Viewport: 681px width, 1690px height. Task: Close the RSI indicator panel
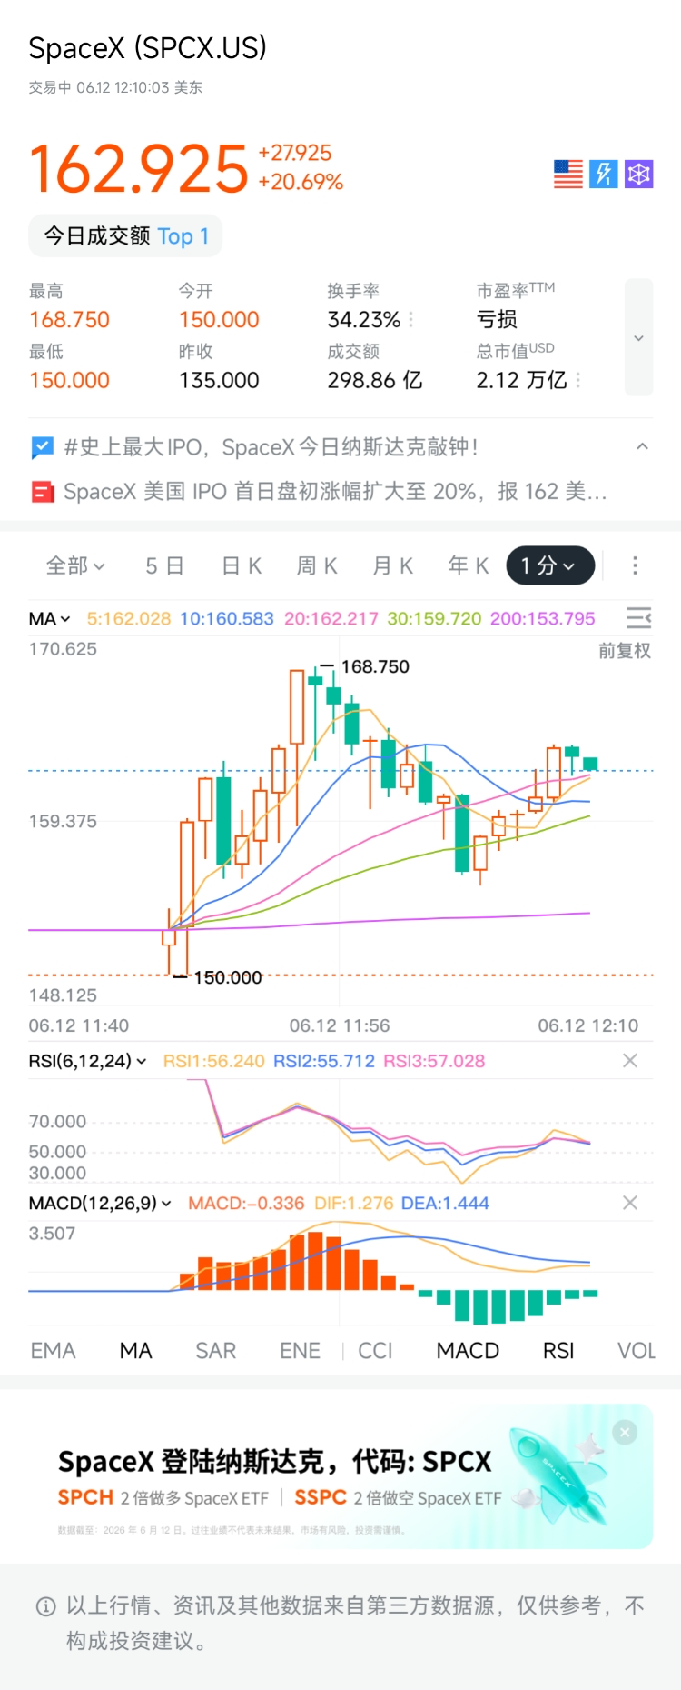tap(630, 1061)
